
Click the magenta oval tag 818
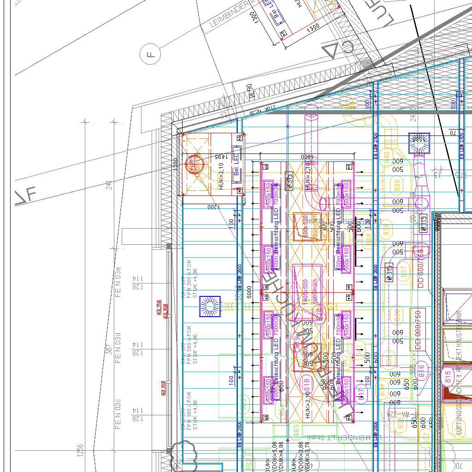click(x=305, y=383)
